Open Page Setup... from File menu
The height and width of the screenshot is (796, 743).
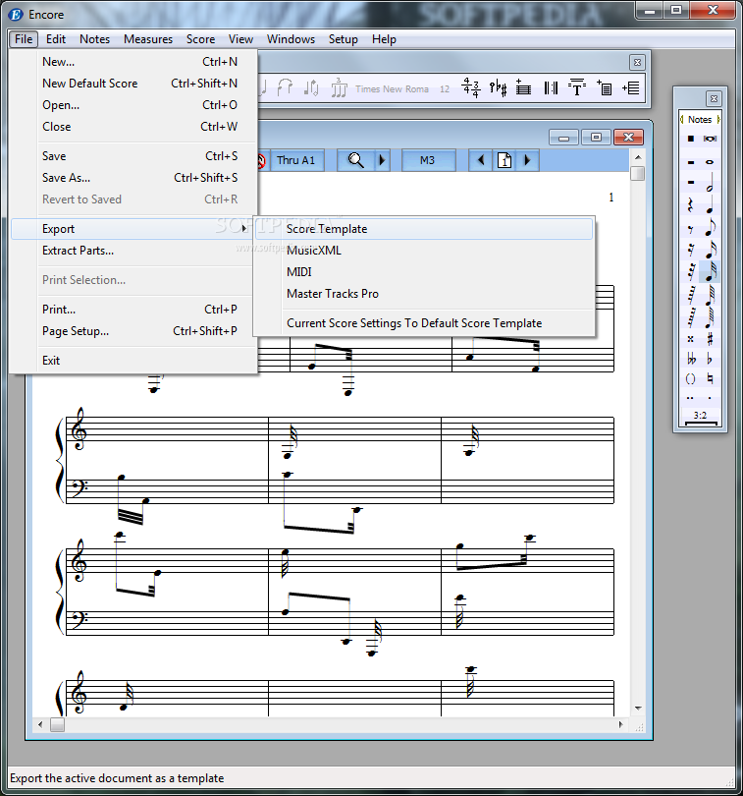[133, 331]
